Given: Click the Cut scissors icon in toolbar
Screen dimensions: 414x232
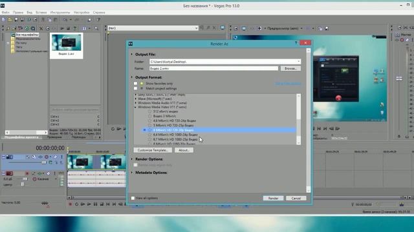Looking at the screenshot, I should [43, 20].
